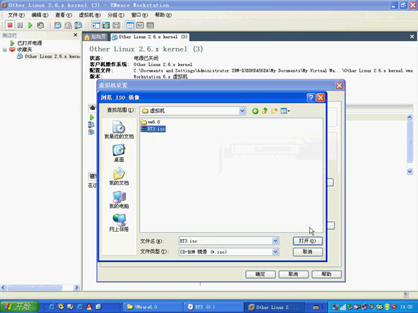Screen dimensions: 418x313
Task: Click the green Power On toolbar icon
Action: 30,26
